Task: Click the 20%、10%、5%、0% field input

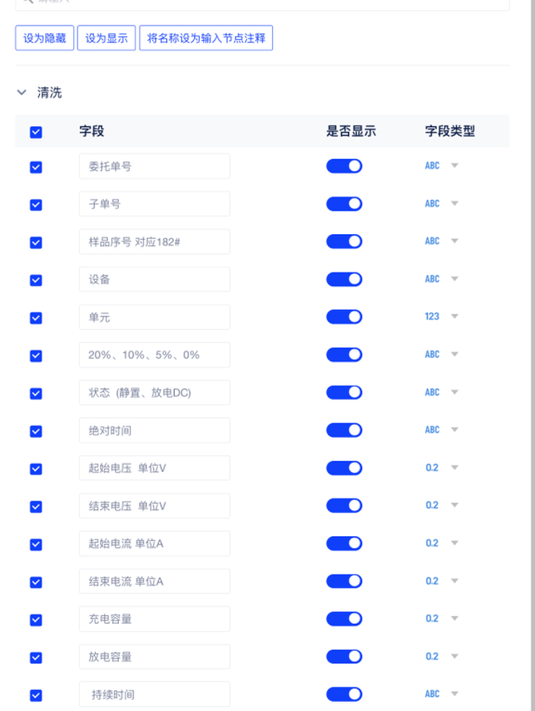Action: (154, 355)
